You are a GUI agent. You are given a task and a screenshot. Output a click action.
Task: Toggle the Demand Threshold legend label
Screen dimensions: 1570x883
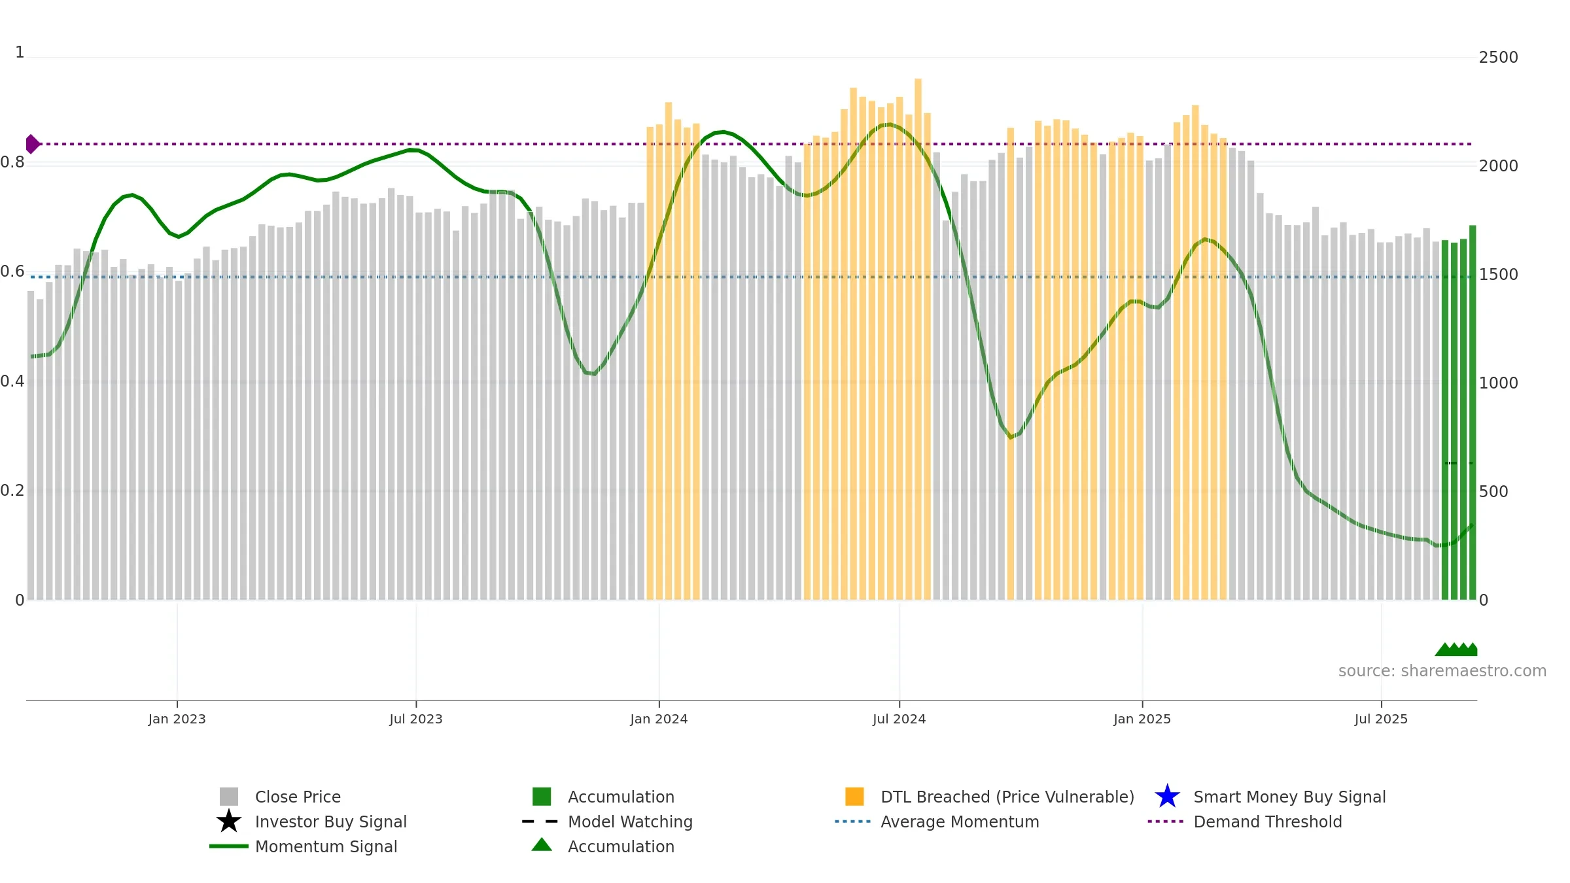tap(1268, 822)
